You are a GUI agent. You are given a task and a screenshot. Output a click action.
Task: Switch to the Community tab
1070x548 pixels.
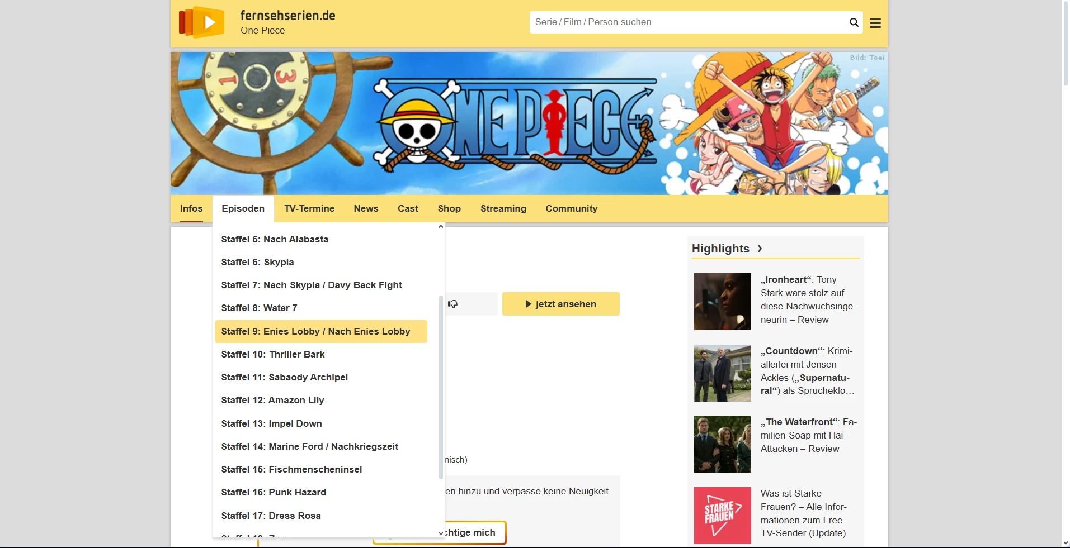click(572, 208)
